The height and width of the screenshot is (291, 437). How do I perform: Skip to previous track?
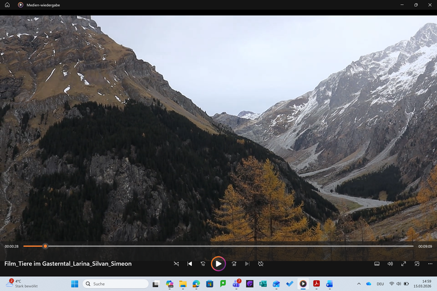(x=189, y=264)
